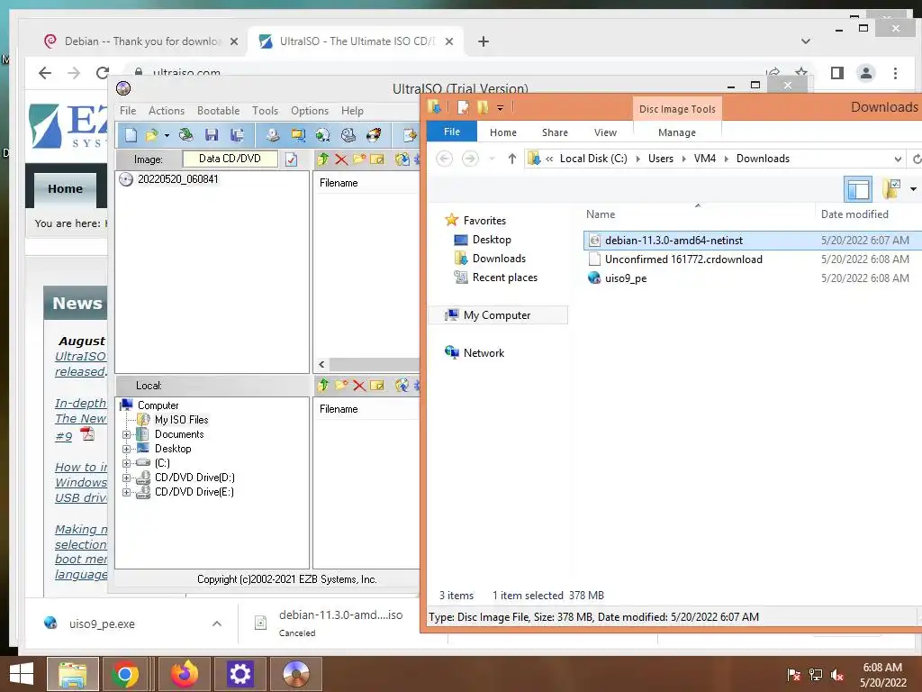Switch to Explorer Home ribbon tab
Screen dimensions: 922x692
pyautogui.click(x=502, y=132)
